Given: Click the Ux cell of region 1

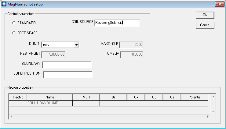Looking at the screenshot, I should point(136,103).
